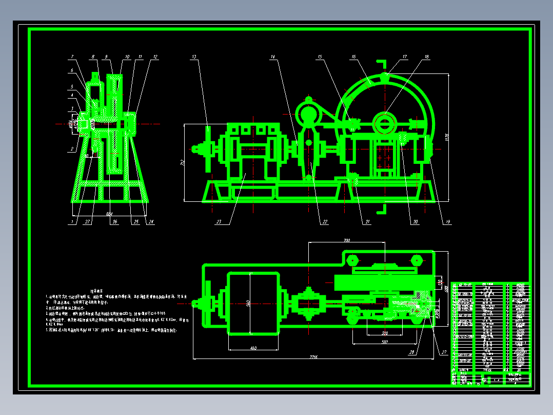Click part callout number 21
The image size is (553, 415).
click(x=367, y=222)
